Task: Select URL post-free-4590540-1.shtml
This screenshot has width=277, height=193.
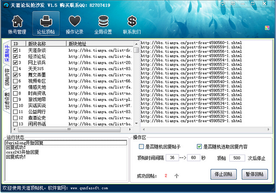Action: [191, 82]
